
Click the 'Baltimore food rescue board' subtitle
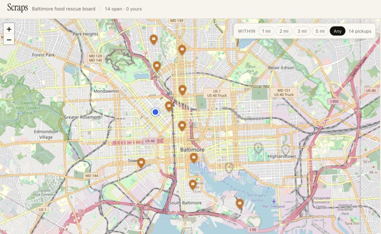[64, 9]
